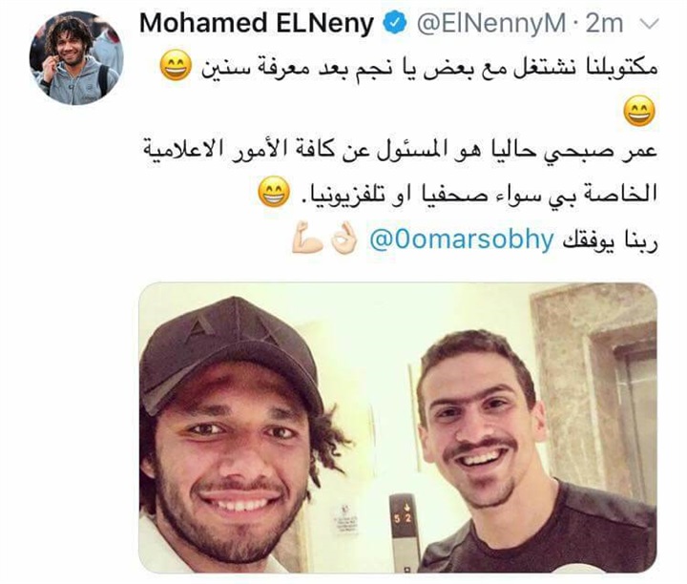687x584 pixels.
Task: Open the tweet options chevron menu
Action: (650, 24)
